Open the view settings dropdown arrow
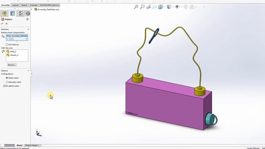 point(204,7)
